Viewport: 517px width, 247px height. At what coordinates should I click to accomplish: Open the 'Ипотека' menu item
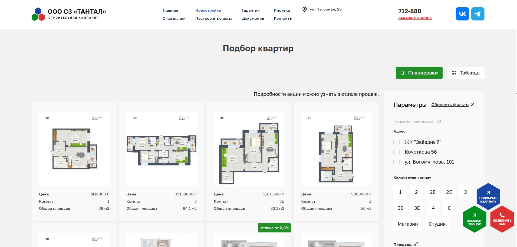282,10
